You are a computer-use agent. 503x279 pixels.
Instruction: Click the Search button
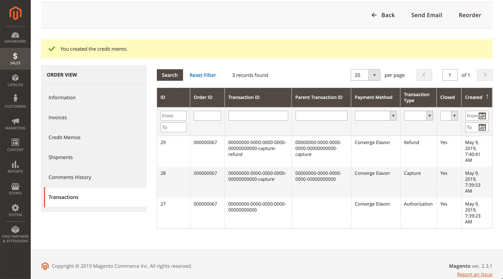pos(170,75)
